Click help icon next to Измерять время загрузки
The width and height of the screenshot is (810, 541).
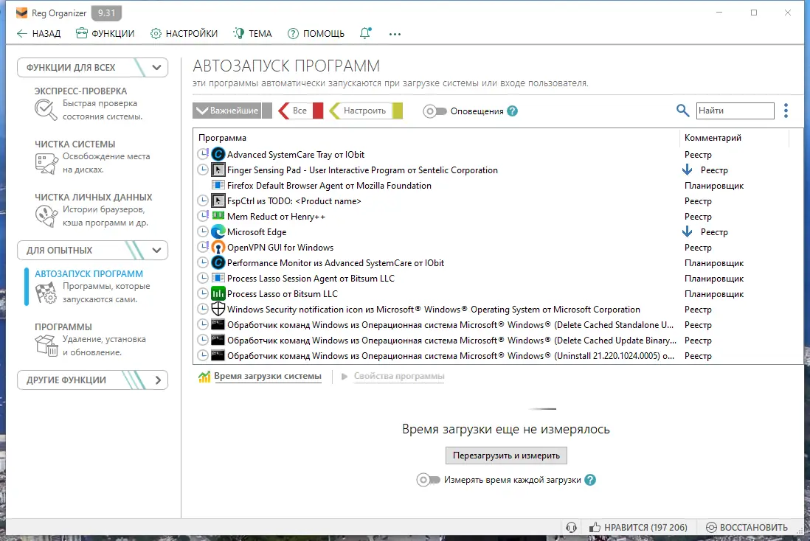(x=590, y=480)
